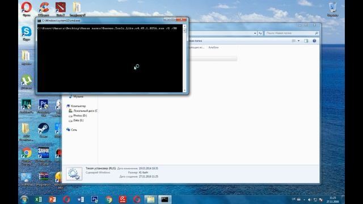Screen dimensions: 363x204
Task: Select Локальный диск (C:) in navigation pane
Action: (x=83, y=111)
